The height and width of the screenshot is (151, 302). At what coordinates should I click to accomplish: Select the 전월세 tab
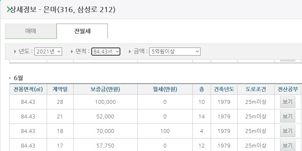click(82, 31)
